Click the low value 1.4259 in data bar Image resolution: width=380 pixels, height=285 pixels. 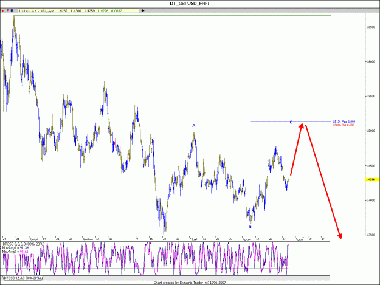pos(89,11)
